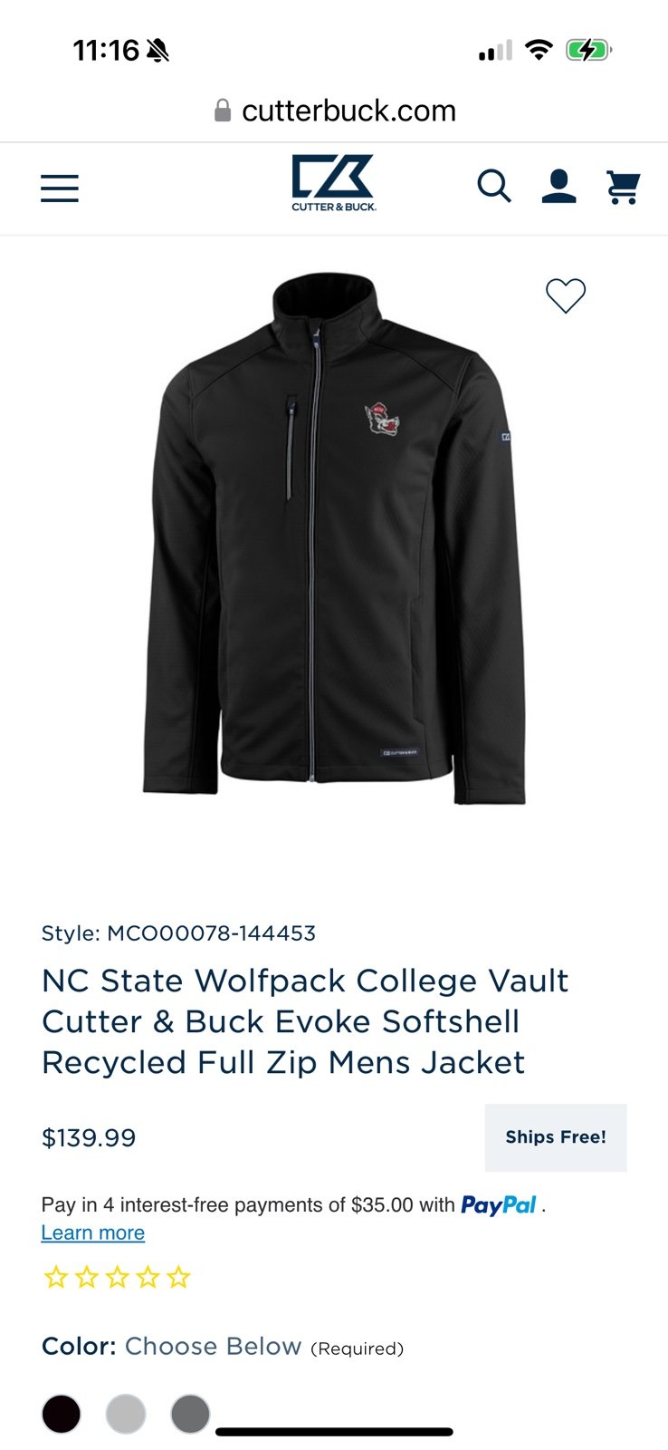Select the dark gray color swatch
Screen dimensions: 668x1450
tap(190, 1414)
